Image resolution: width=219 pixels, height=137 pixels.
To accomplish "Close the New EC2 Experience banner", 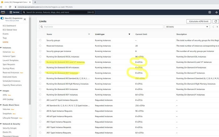I will tap(25, 19).
